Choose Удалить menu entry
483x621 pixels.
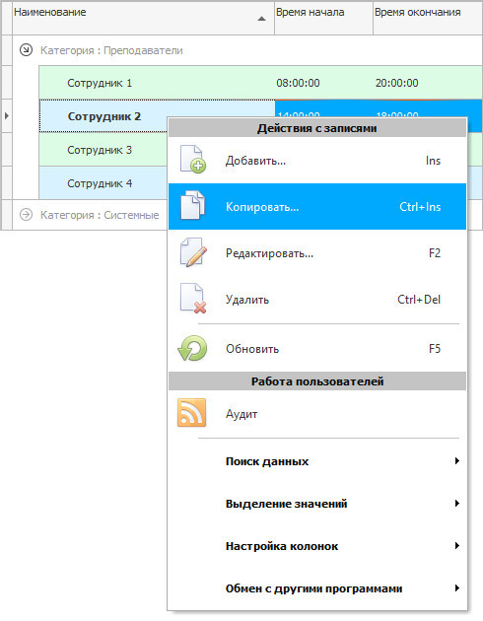317,299
